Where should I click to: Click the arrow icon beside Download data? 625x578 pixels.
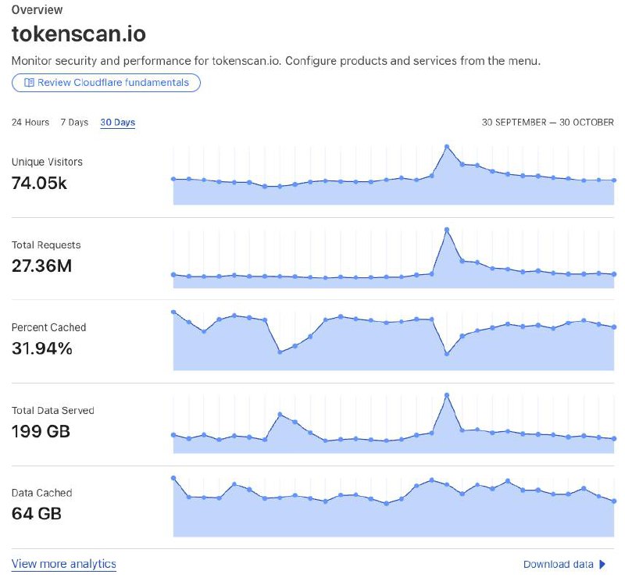[602, 564]
